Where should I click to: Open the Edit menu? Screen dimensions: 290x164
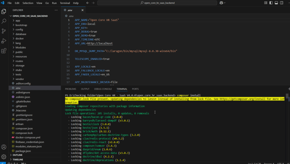pos(17,3)
